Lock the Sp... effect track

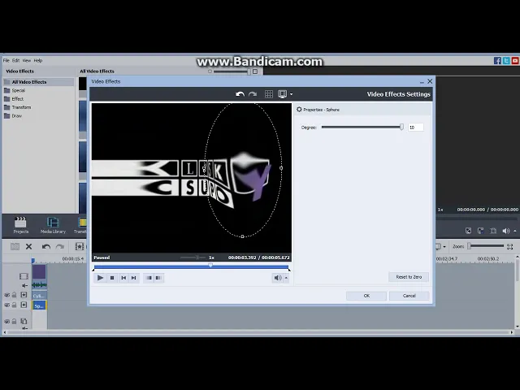click(x=15, y=305)
